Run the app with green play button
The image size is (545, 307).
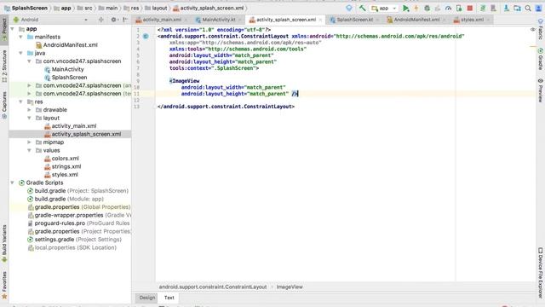pos(405,8)
